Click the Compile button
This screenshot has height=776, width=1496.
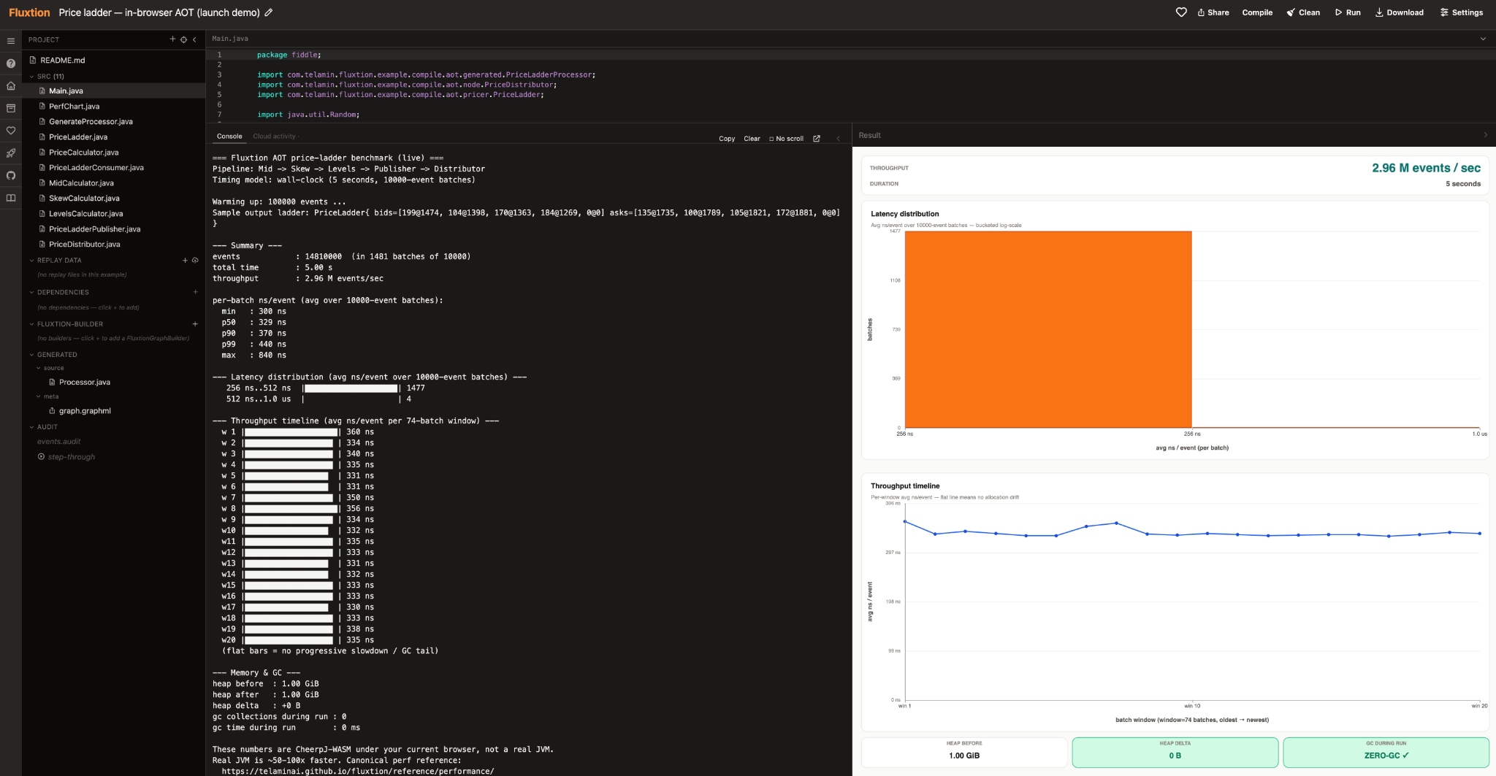tap(1257, 12)
